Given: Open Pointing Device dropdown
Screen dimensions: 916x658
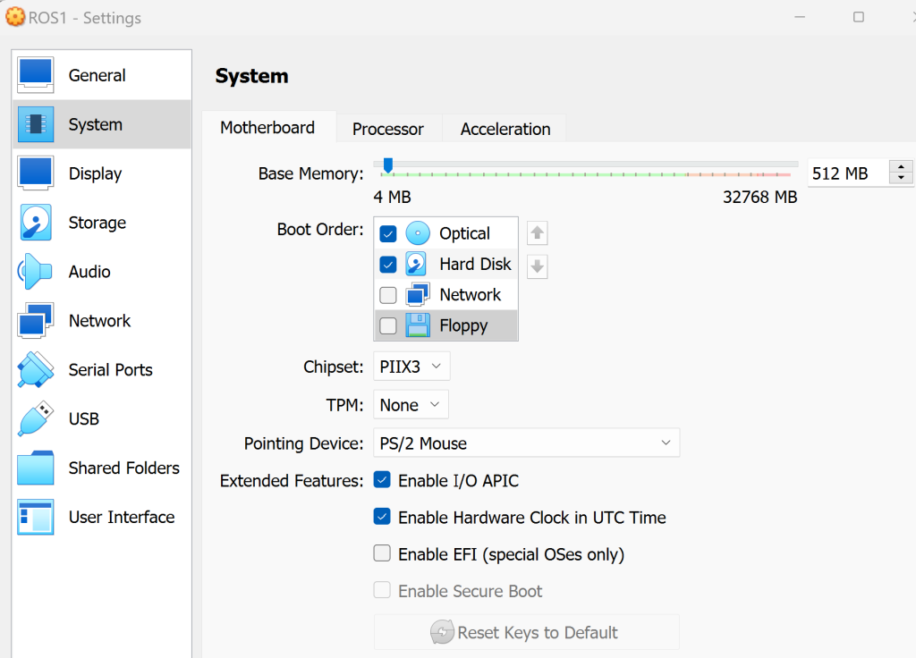Looking at the screenshot, I should pos(526,443).
